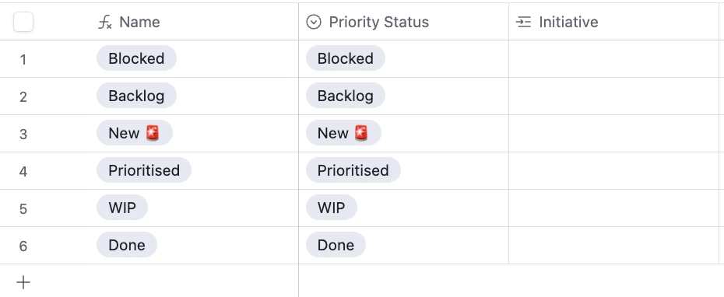724x297 pixels.
Task: Click the Done tag in Name column
Action: click(x=127, y=245)
